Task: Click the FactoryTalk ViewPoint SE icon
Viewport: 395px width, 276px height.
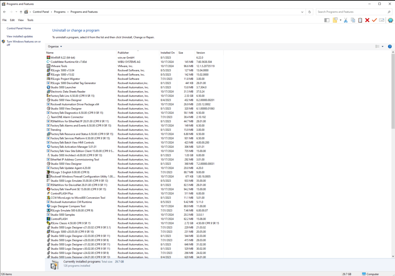Action: [48, 189]
